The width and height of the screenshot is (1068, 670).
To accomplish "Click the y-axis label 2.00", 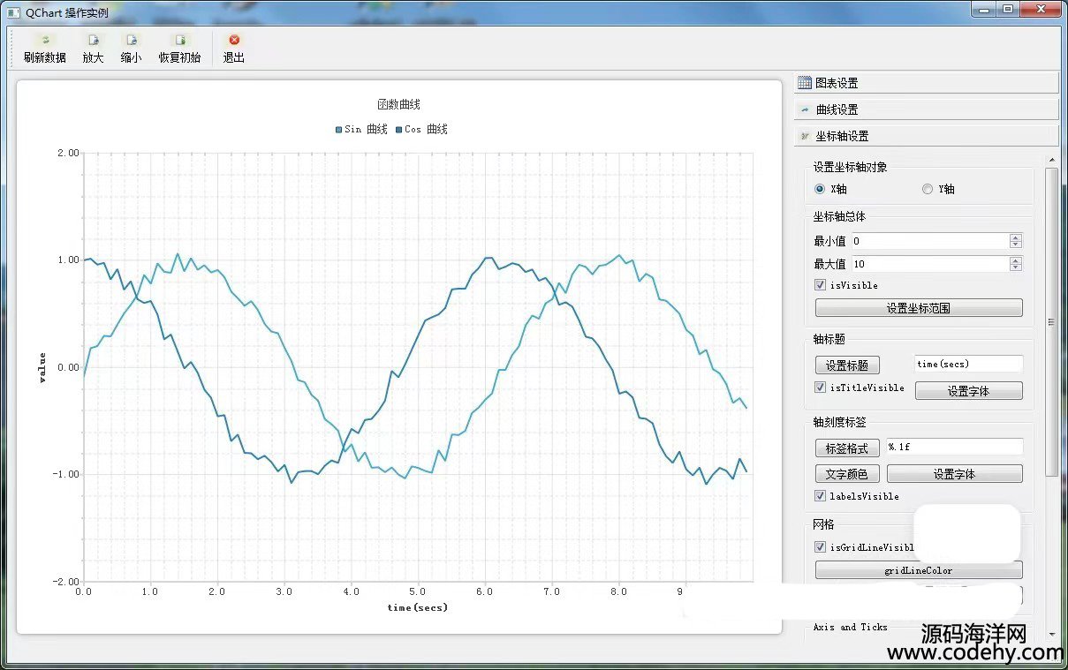I will click(68, 153).
